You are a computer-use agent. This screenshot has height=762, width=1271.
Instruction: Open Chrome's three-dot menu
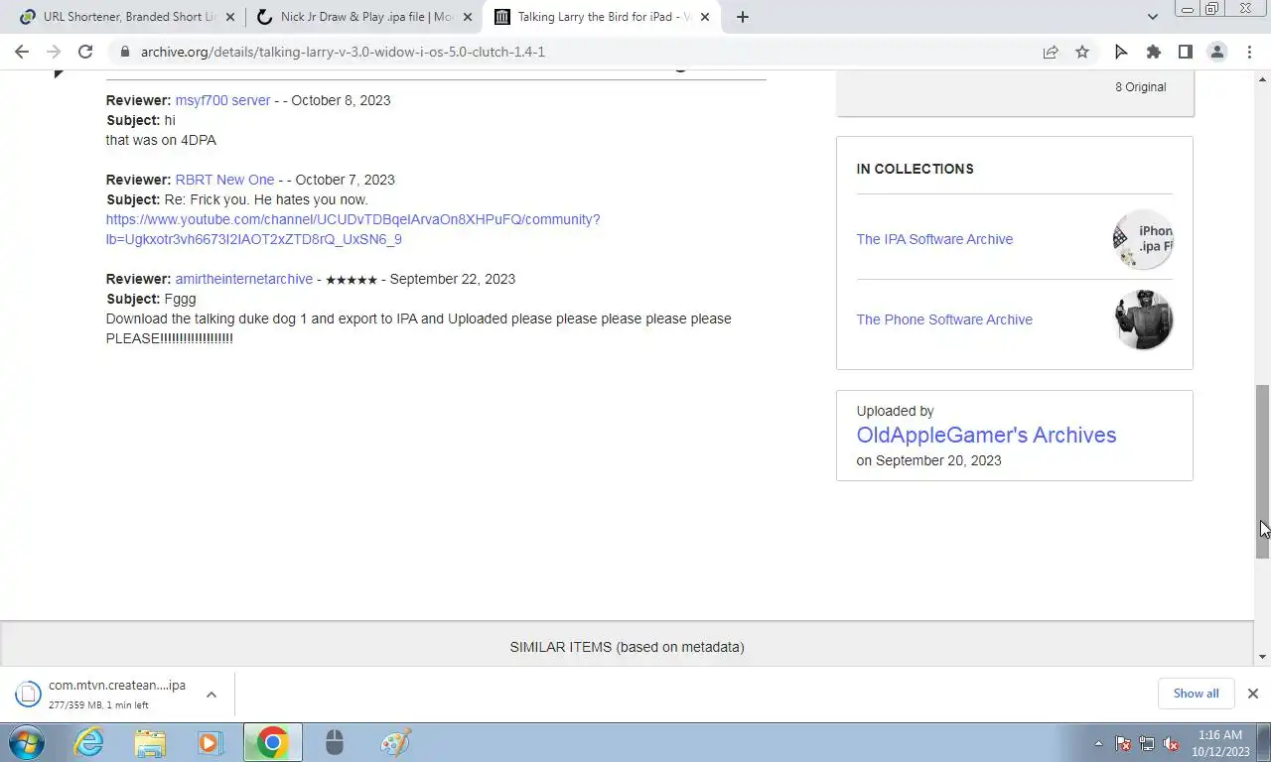1248,52
